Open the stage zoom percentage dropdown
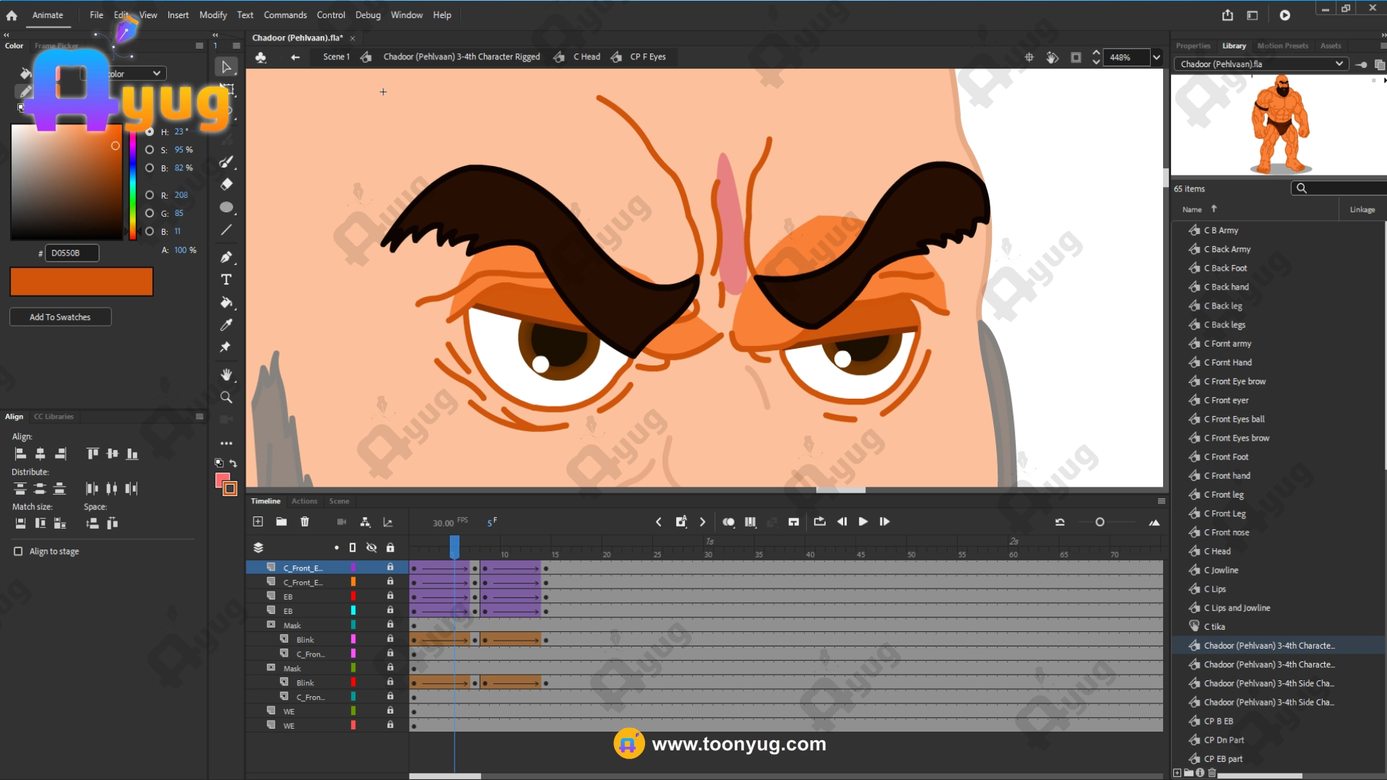 [1157, 57]
